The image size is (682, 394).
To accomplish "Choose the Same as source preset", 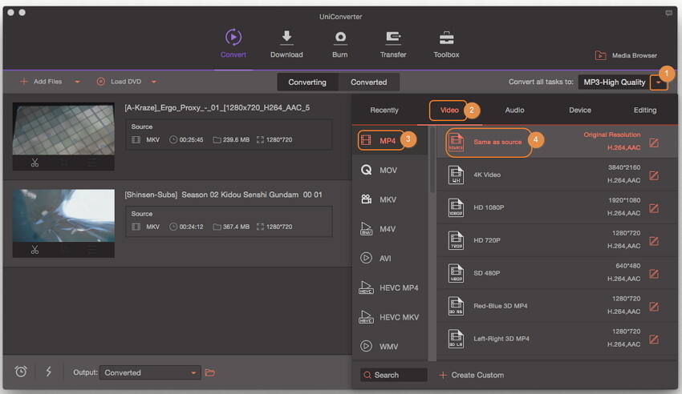I will pyautogui.click(x=557, y=142).
